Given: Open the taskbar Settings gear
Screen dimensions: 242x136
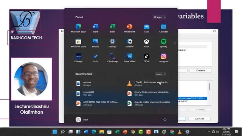Looking at the screenshot, I should pos(188,132).
